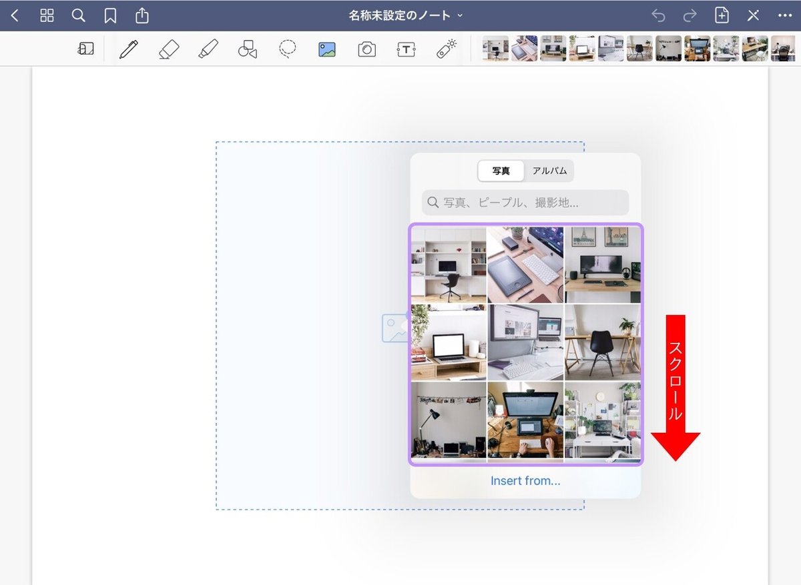
Task: Pick the white desk with plants photo in the picker
Action: [x=603, y=420]
